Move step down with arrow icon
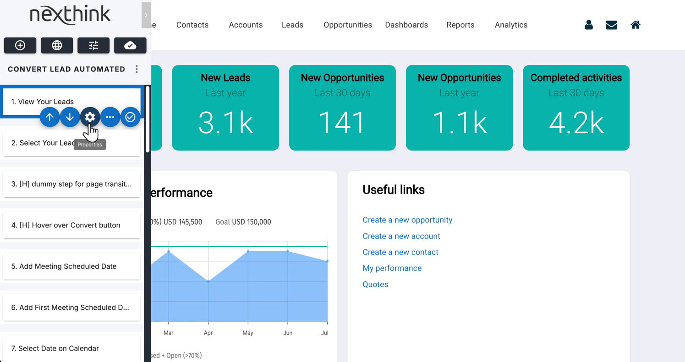Image resolution: width=685 pixels, height=362 pixels. pyautogui.click(x=70, y=117)
